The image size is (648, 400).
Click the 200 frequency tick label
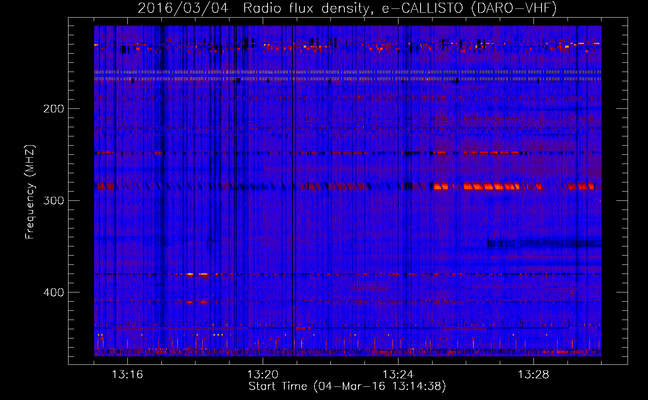coord(54,108)
